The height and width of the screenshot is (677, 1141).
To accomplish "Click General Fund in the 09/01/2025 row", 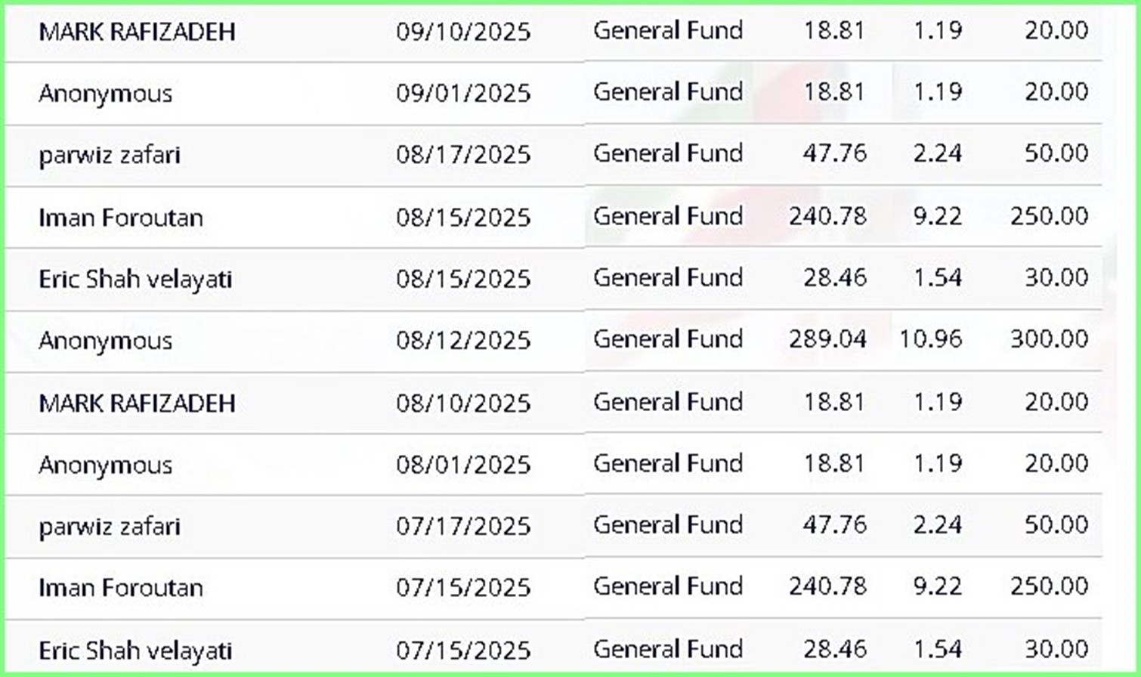I will [668, 91].
